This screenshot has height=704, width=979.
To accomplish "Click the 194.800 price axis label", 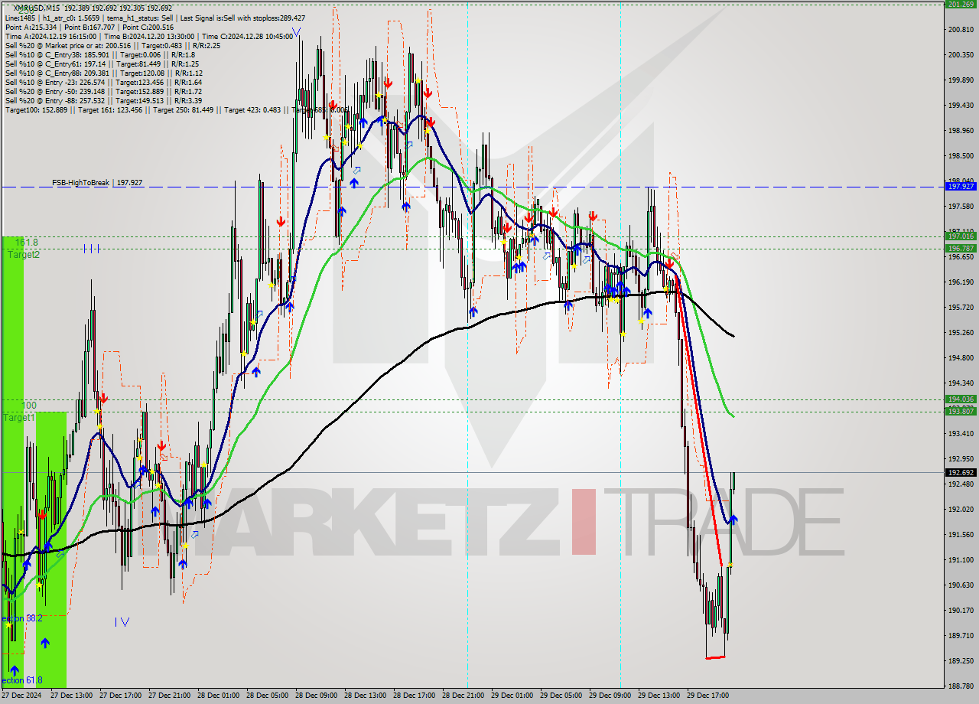I will click(x=960, y=358).
